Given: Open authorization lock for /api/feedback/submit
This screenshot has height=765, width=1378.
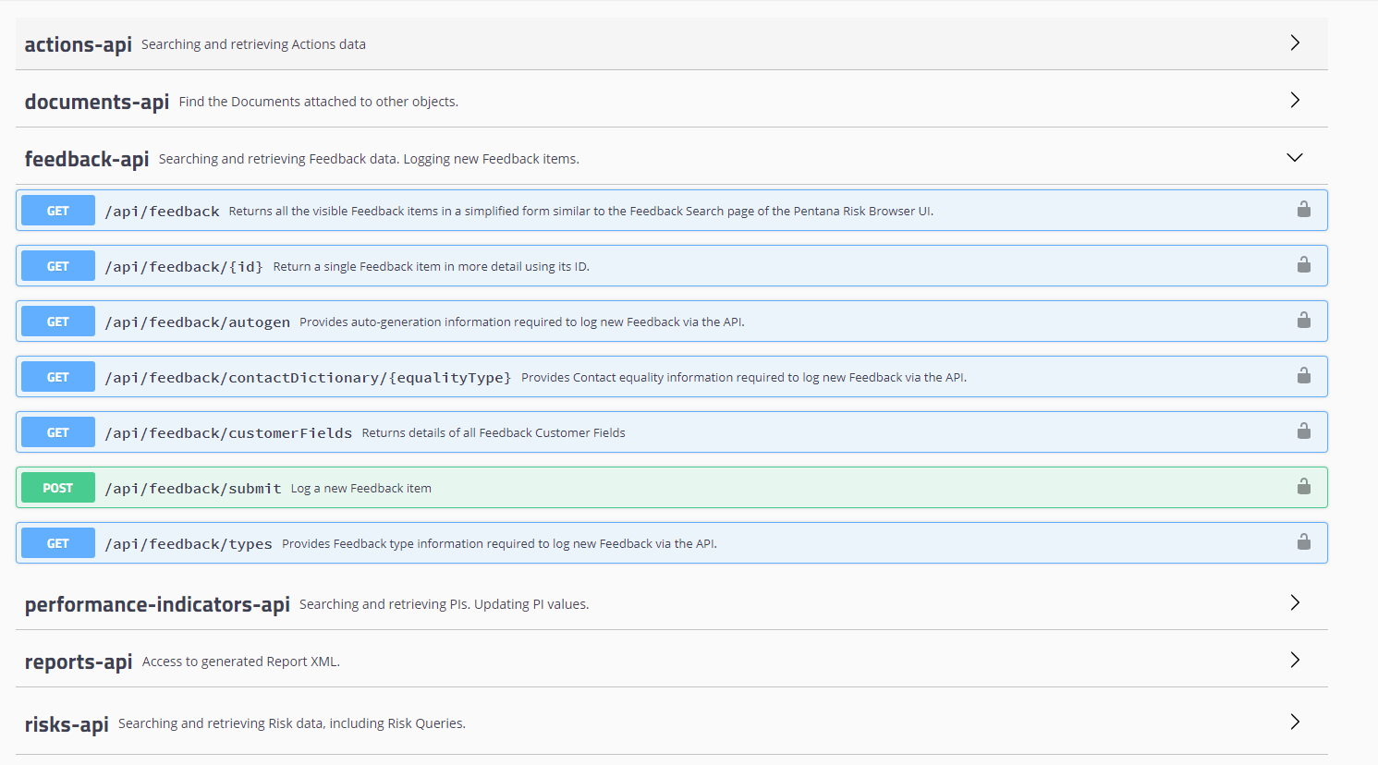Looking at the screenshot, I should point(1304,487).
